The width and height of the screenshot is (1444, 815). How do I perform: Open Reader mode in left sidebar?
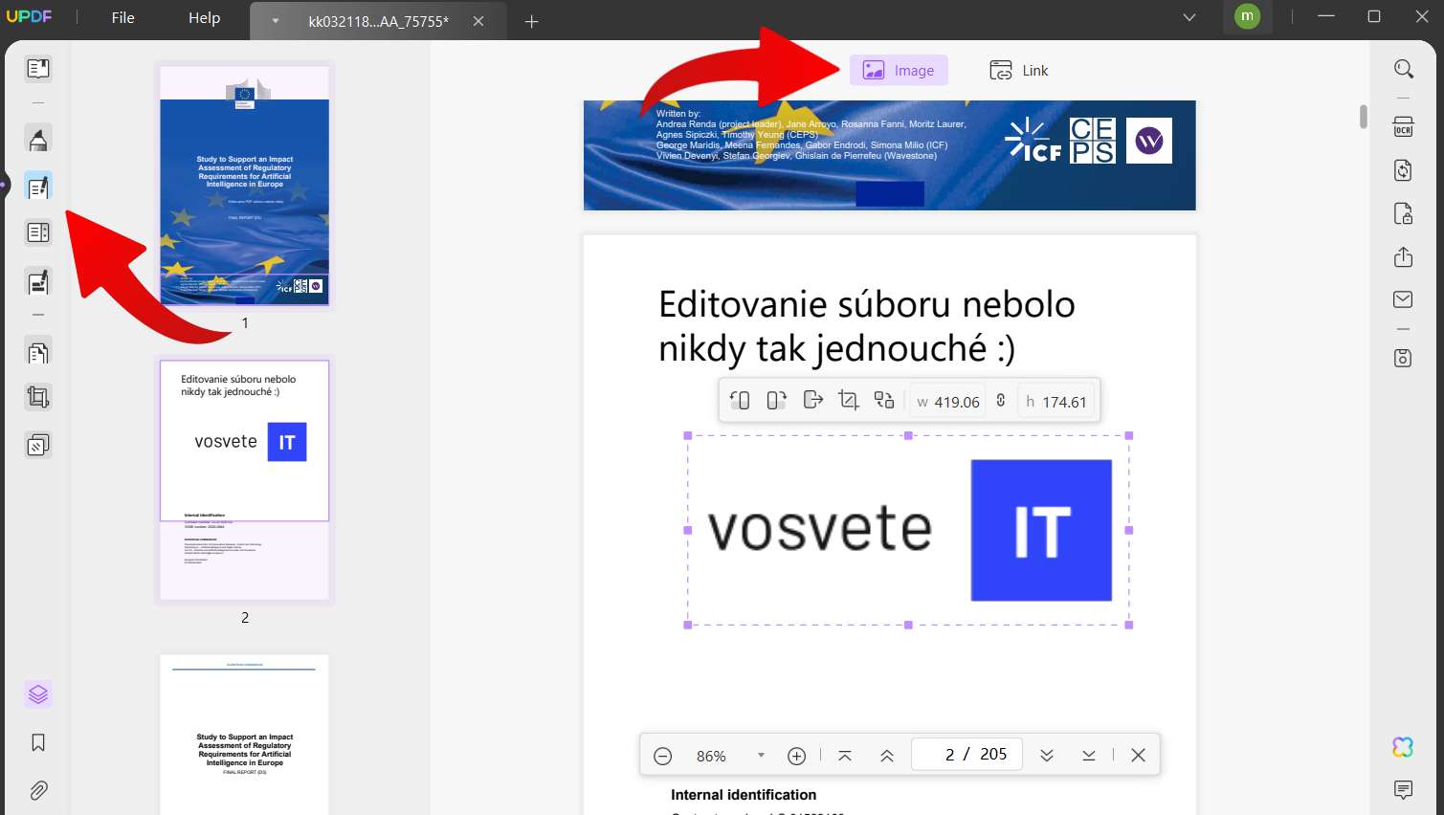[38, 69]
